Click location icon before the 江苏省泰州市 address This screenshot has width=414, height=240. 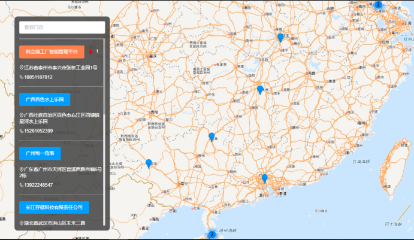coord(22,68)
